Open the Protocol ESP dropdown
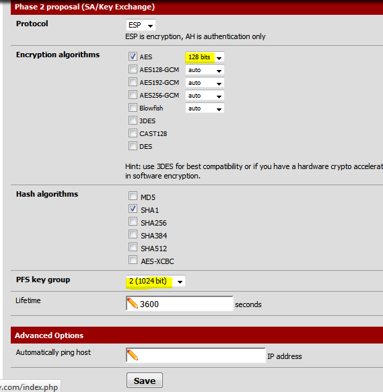Screen dimensions: 383x392 coord(141,25)
